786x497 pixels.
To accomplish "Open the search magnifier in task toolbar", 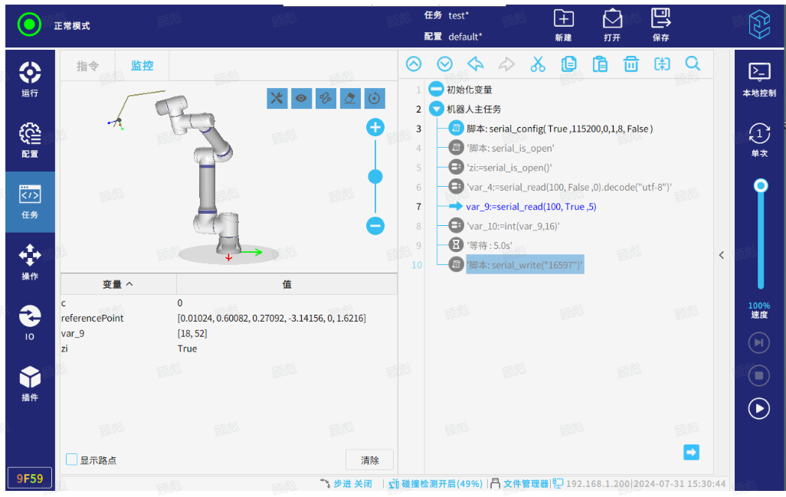I will (x=693, y=64).
